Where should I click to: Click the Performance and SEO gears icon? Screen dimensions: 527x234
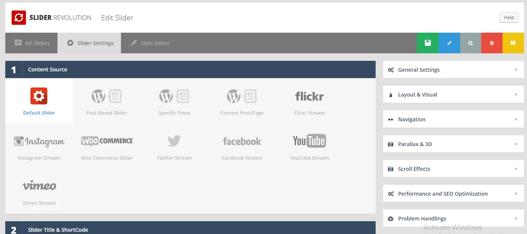391,194
